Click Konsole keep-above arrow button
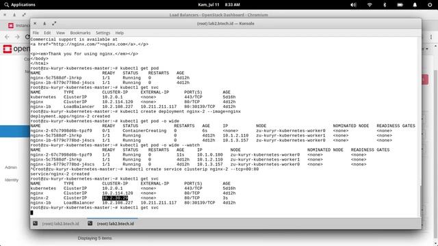Screen dimensions: 438x246 (x=44, y=24)
